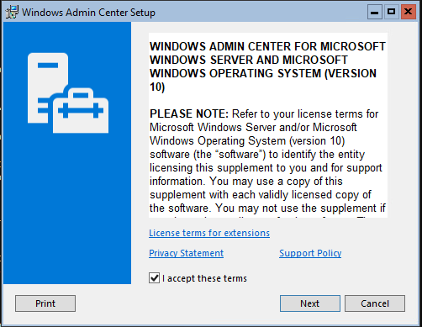Click the bold license heading text
The width and height of the screenshot is (422, 327).
coord(267,66)
